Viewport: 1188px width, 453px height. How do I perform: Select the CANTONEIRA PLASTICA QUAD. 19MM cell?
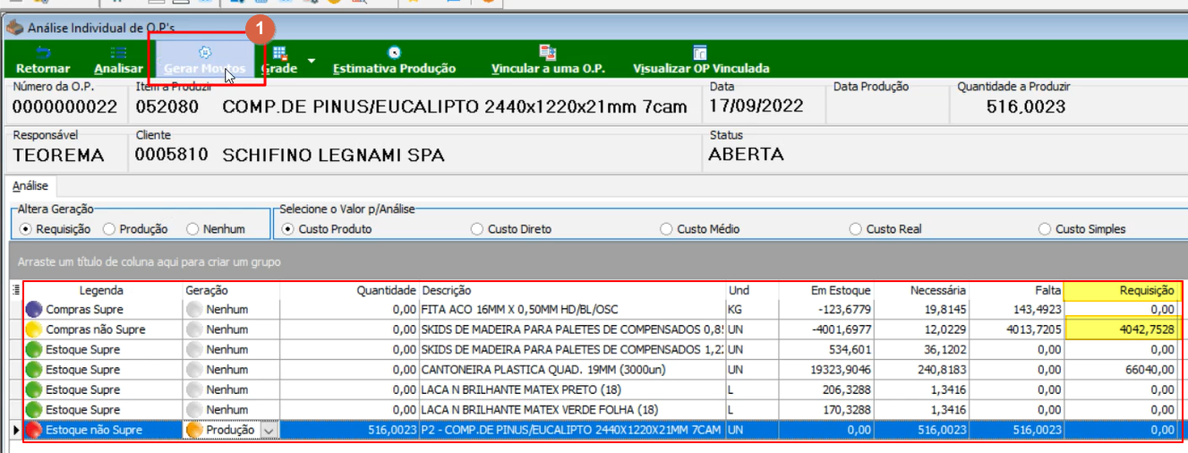click(573, 370)
